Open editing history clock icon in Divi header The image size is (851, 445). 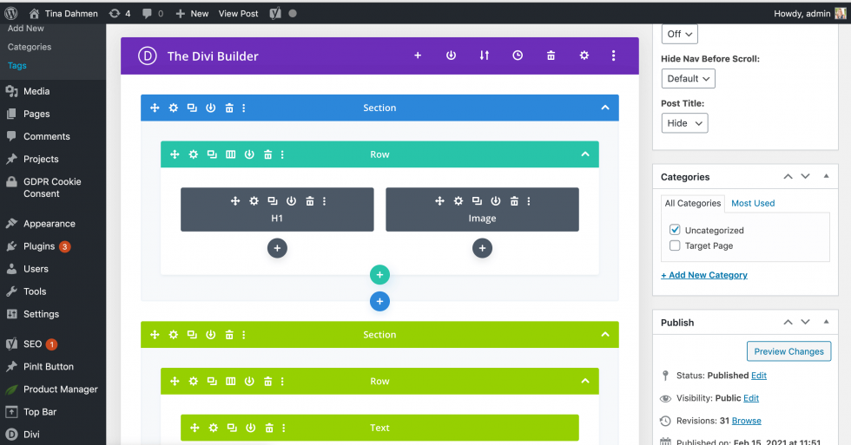click(x=518, y=56)
